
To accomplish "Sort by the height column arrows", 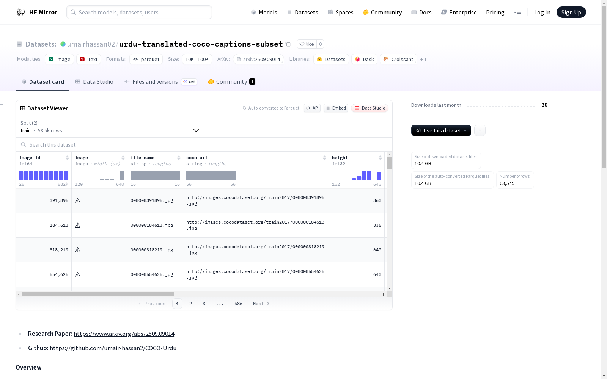I will tap(380, 158).
